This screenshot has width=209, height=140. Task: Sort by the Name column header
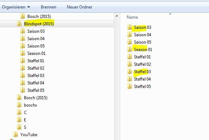pos(132,17)
